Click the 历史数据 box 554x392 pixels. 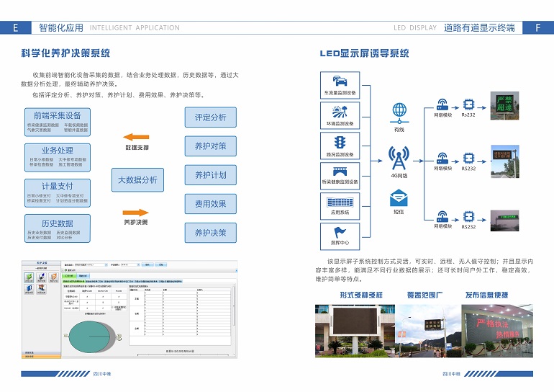point(58,228)
